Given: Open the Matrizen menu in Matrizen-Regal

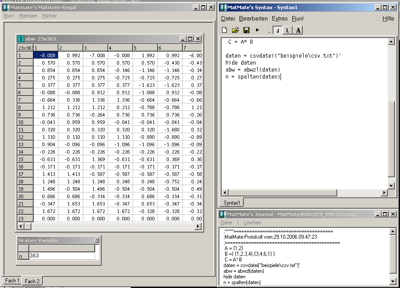Looking at the screenshot, I should point(28,16).
